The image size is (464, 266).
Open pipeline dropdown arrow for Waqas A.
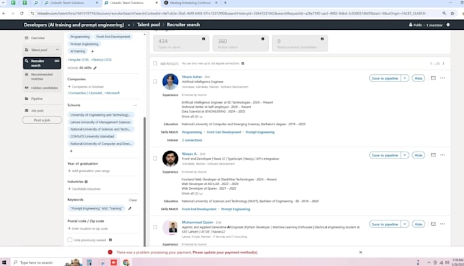tap(405, 155)
